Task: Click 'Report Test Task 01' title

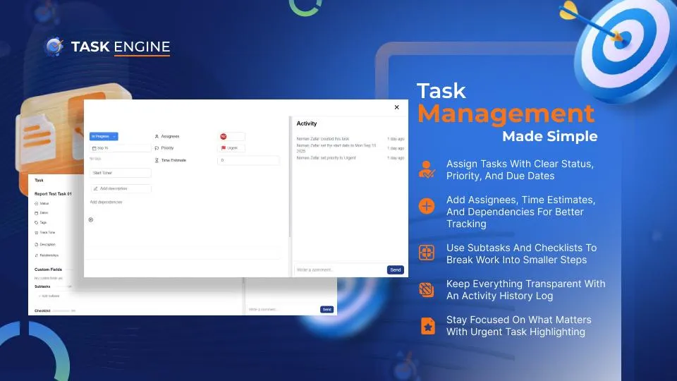Action: click(x=53, y=194)
